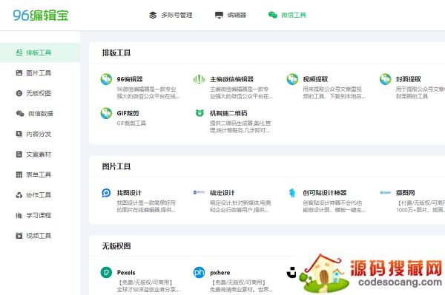
Task: Click the 图片工具 picture icon in sidebar
Action: click(19, 73)
